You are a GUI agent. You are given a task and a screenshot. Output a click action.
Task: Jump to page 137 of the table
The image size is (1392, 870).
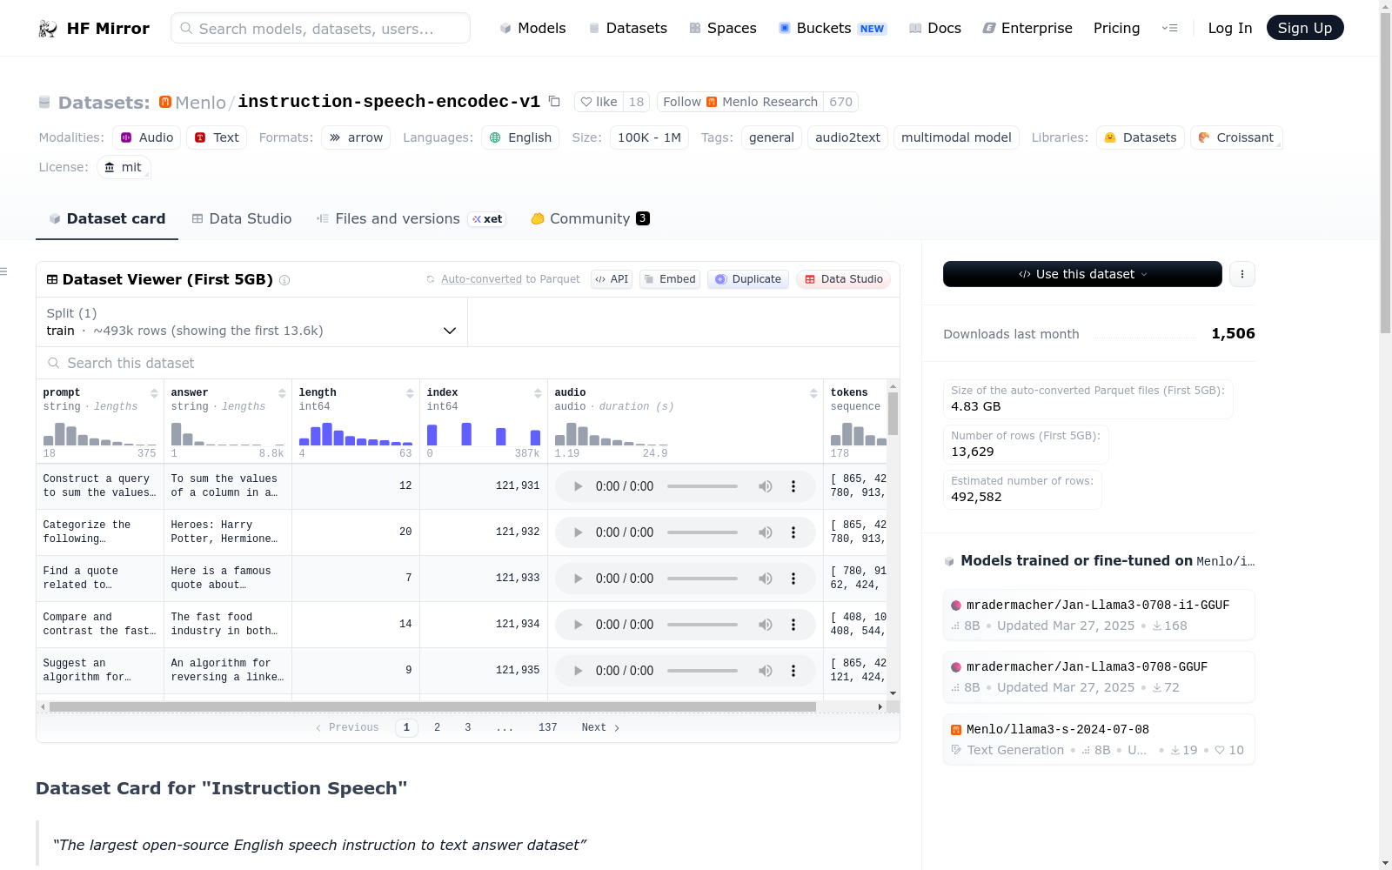click(x=548, y=727)
